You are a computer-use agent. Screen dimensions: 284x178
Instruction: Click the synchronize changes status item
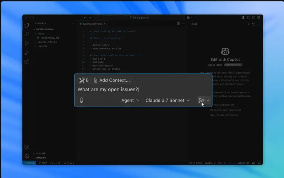coord(55,163)
